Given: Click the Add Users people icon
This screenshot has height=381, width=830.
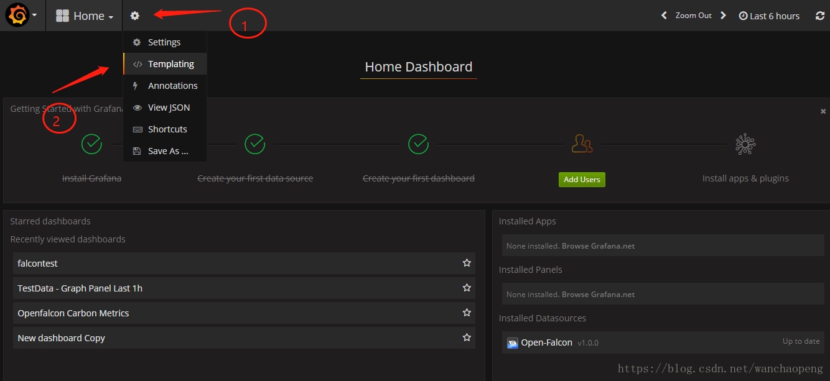Looking at the screenshot, I should click(582, 144).
